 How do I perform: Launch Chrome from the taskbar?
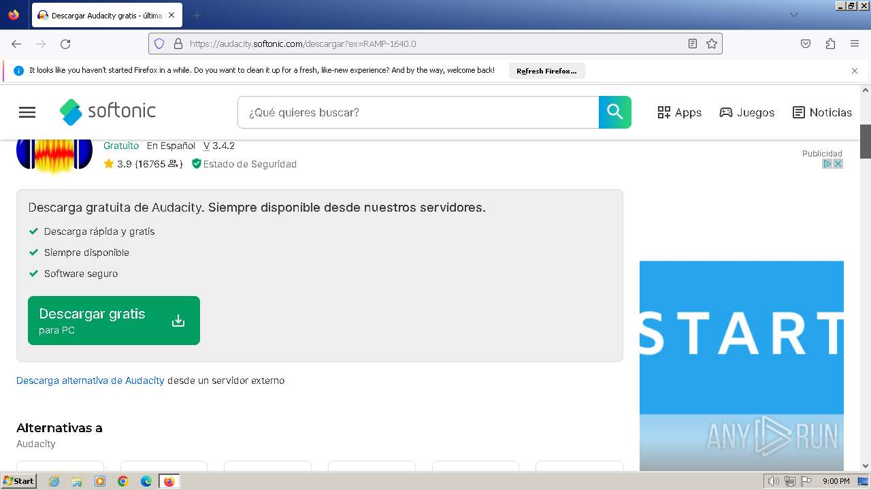tap(123, 481)
